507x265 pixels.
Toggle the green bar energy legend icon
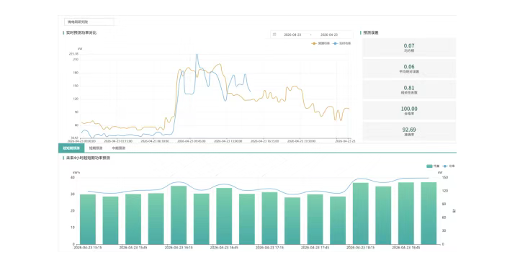(x=429, y=166)
